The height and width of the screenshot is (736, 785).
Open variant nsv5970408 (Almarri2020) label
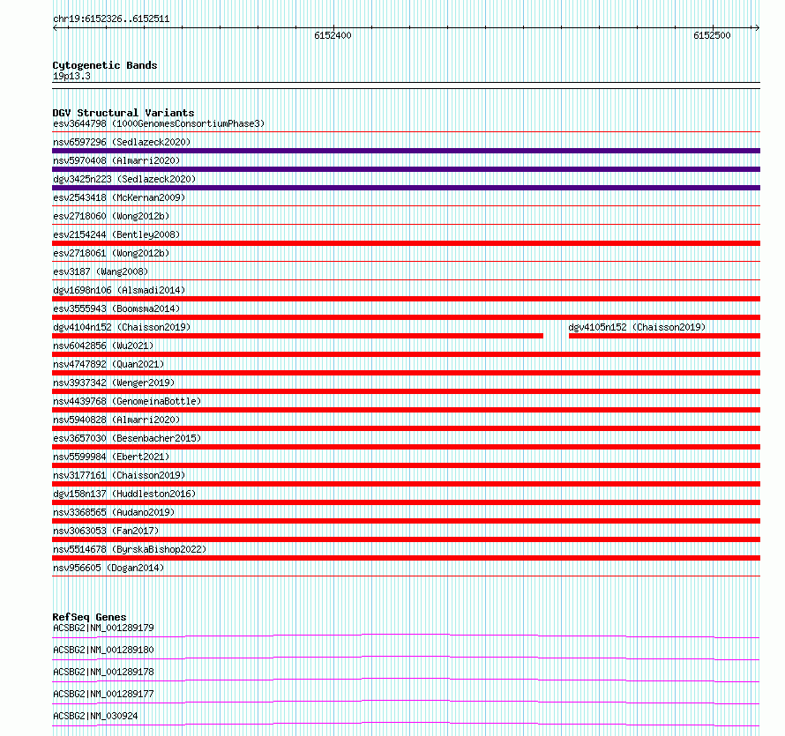(116, 160)
